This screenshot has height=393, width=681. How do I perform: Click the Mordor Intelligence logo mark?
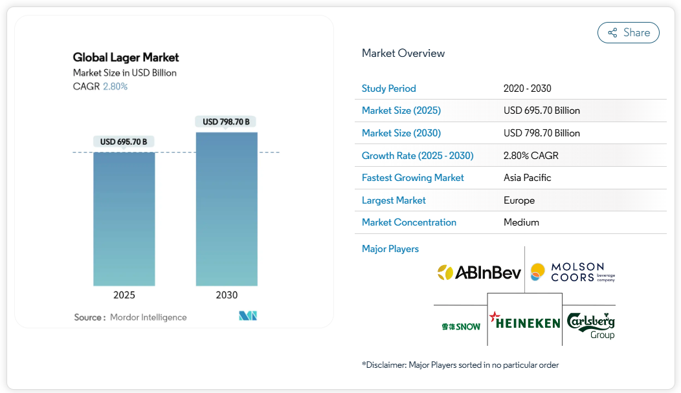(248, 316)
